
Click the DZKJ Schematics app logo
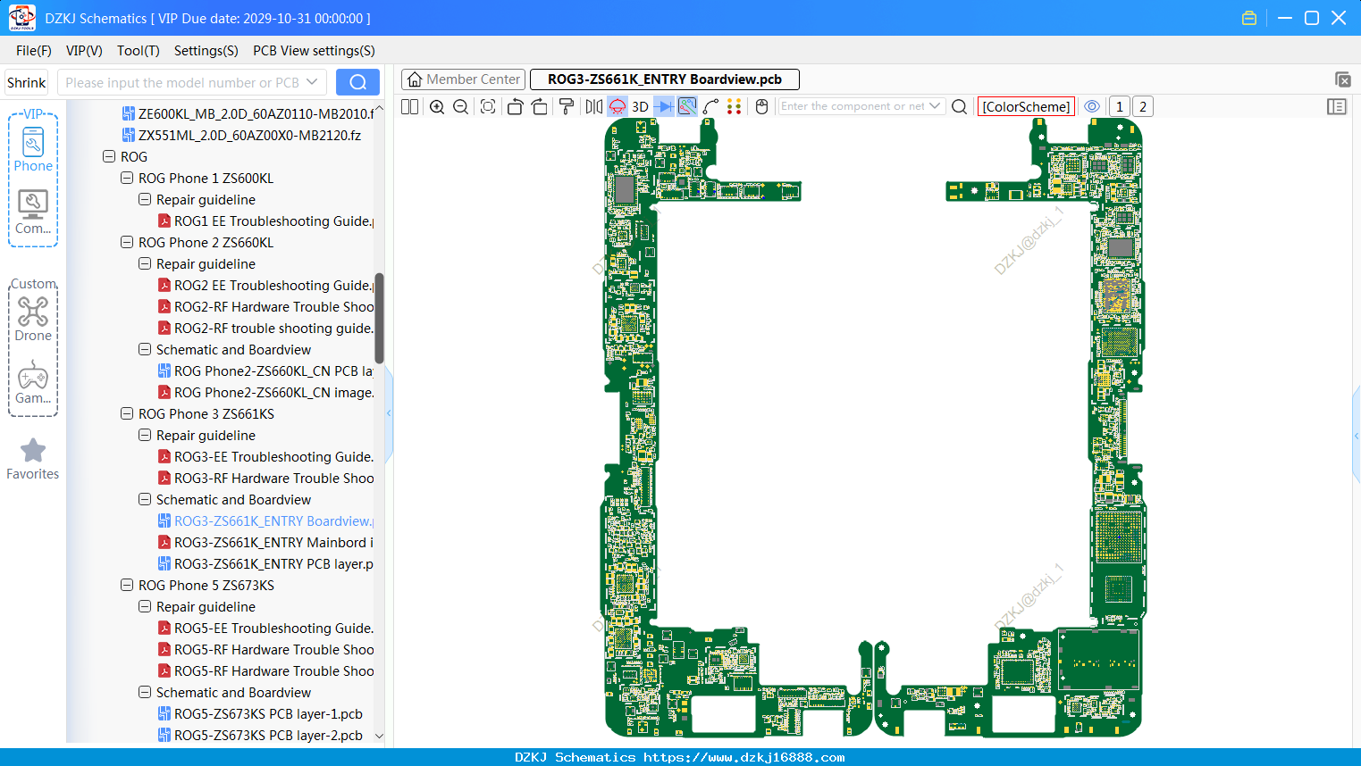21,18
